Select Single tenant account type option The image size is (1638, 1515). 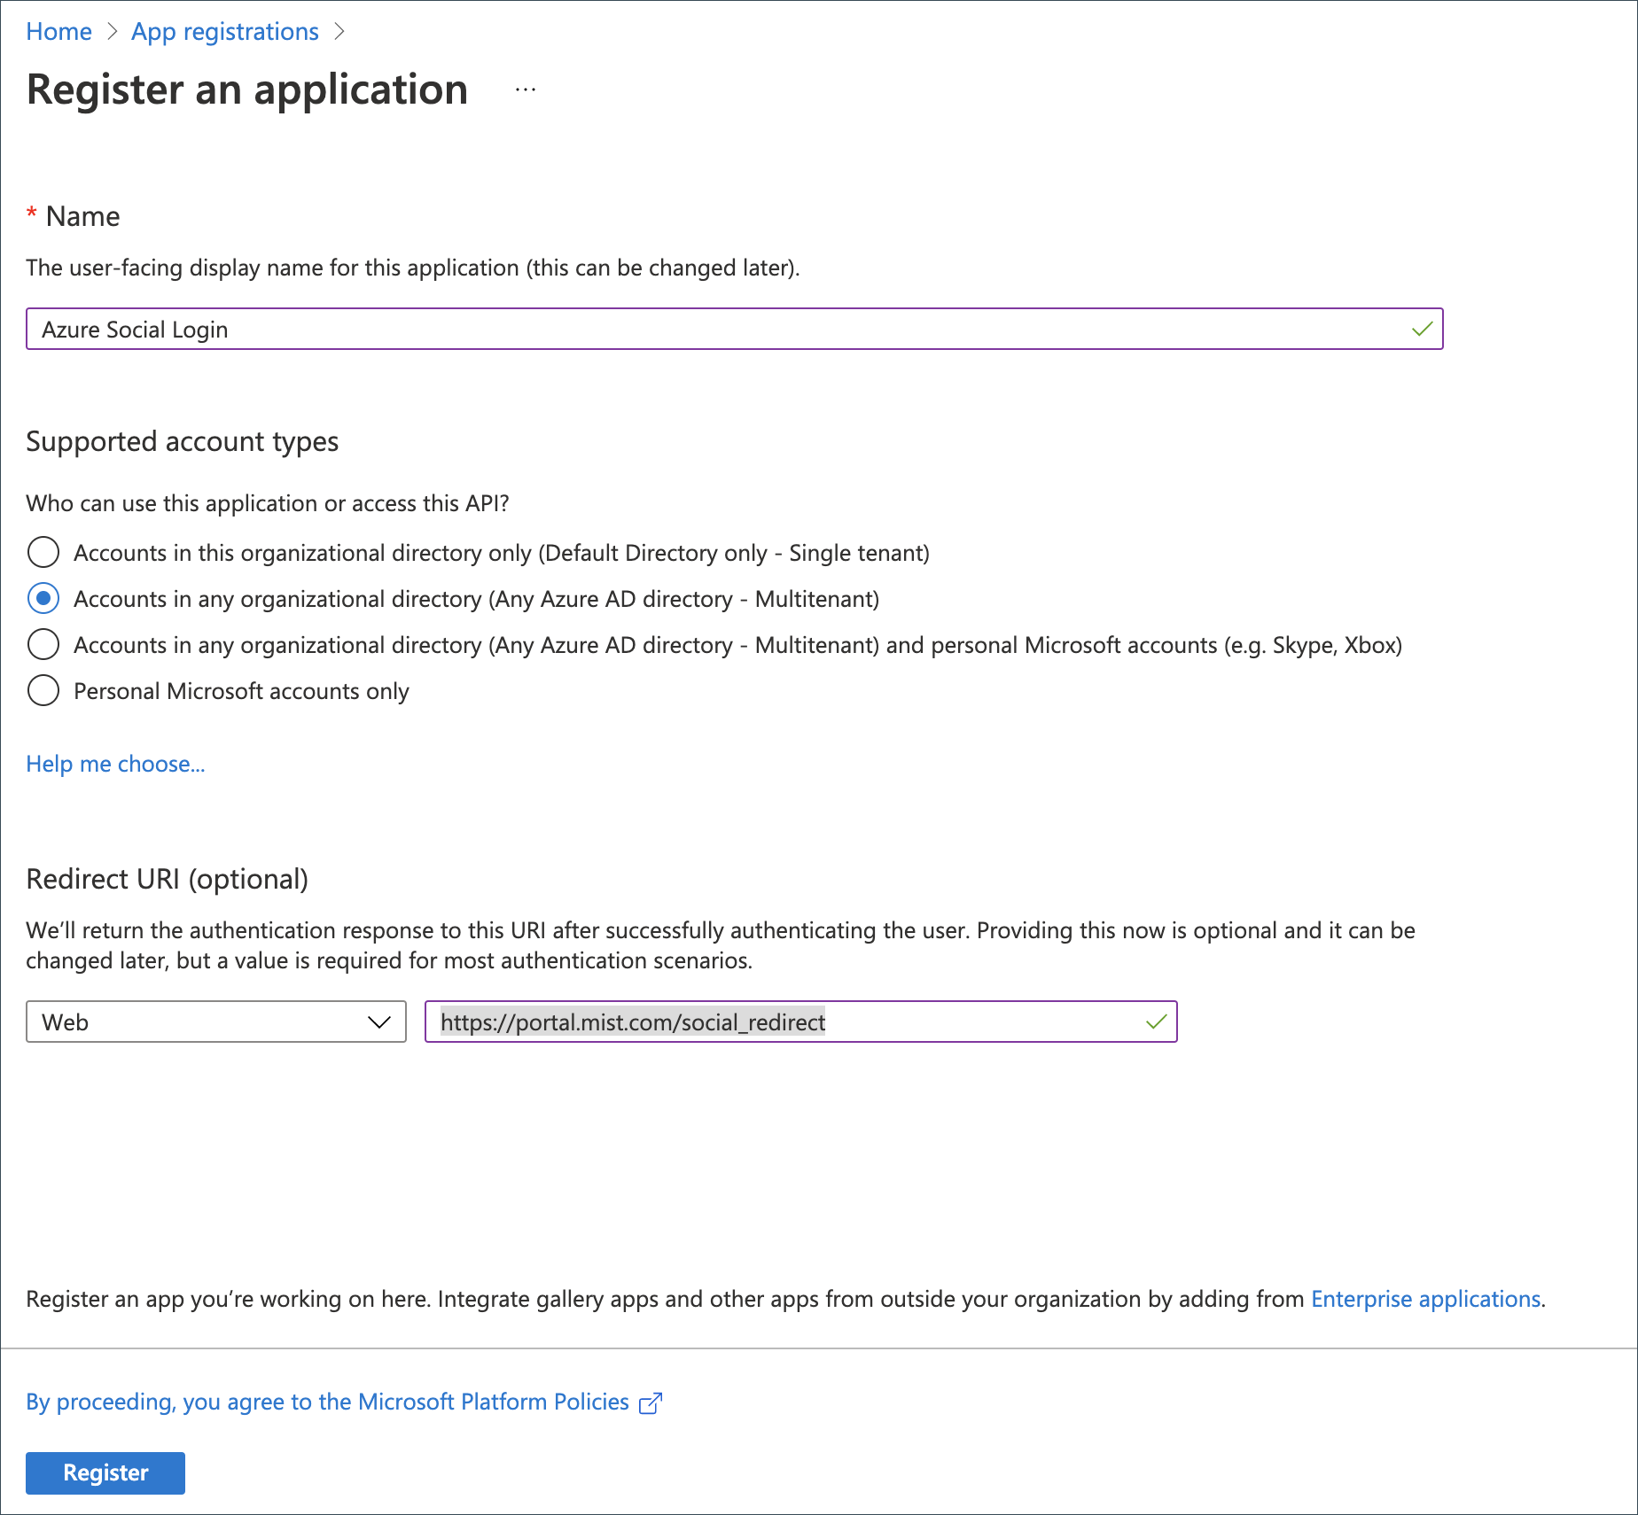[43, 552]
